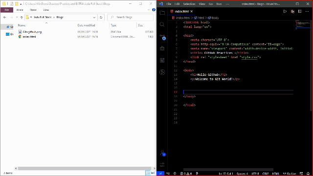The width and height of the screenshot is (313, 176).
Task: Open the Home tab in File Explorer ribbon
Action: [20, 10]
